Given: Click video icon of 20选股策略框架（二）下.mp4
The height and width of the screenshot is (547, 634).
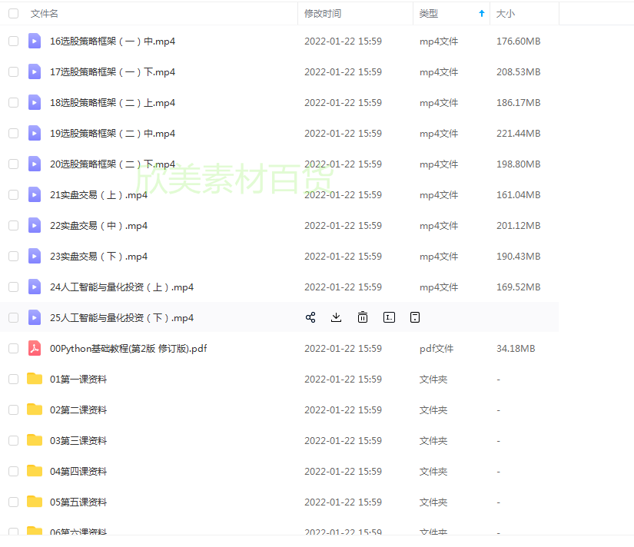Looking at the screenshot, I should [35, 164].
